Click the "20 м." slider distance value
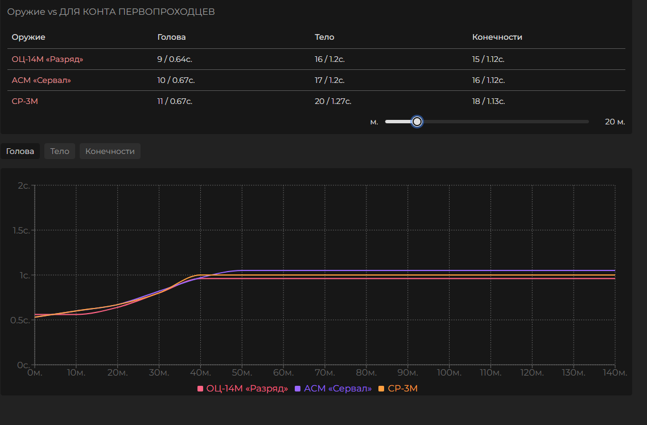647x425 pixels. pyautogui.click(x=615, y=122)
